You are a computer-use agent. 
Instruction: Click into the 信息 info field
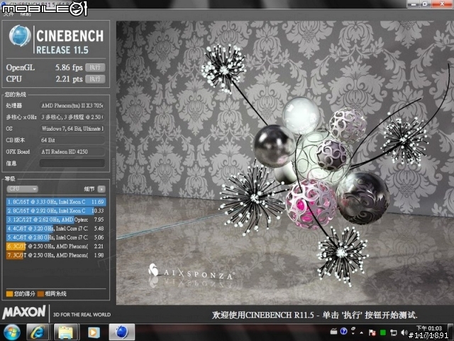(x=72, y=163)
